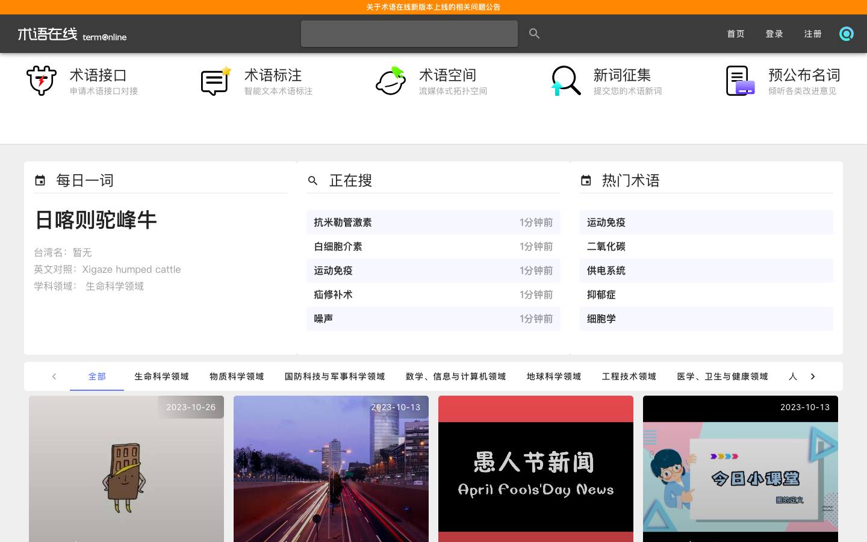
Task: Select the 地球科学领域 tab
Action: pyautogui.click(x=553, y=376)
